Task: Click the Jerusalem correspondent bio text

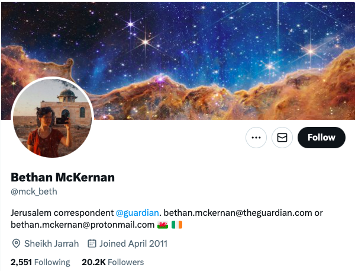Action: coord(62,213)
